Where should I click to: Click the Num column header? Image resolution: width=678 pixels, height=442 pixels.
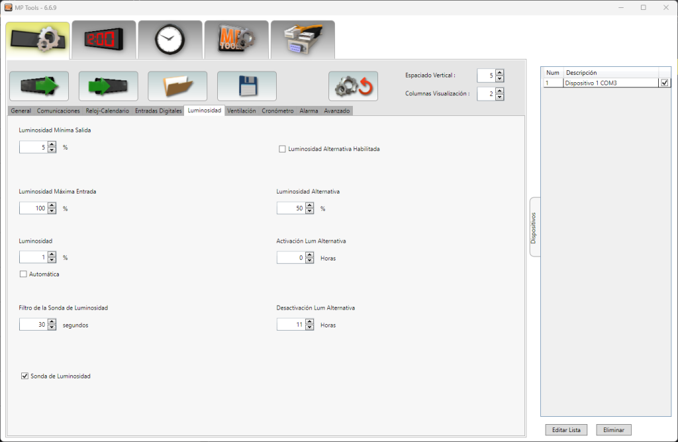[553, 73]
